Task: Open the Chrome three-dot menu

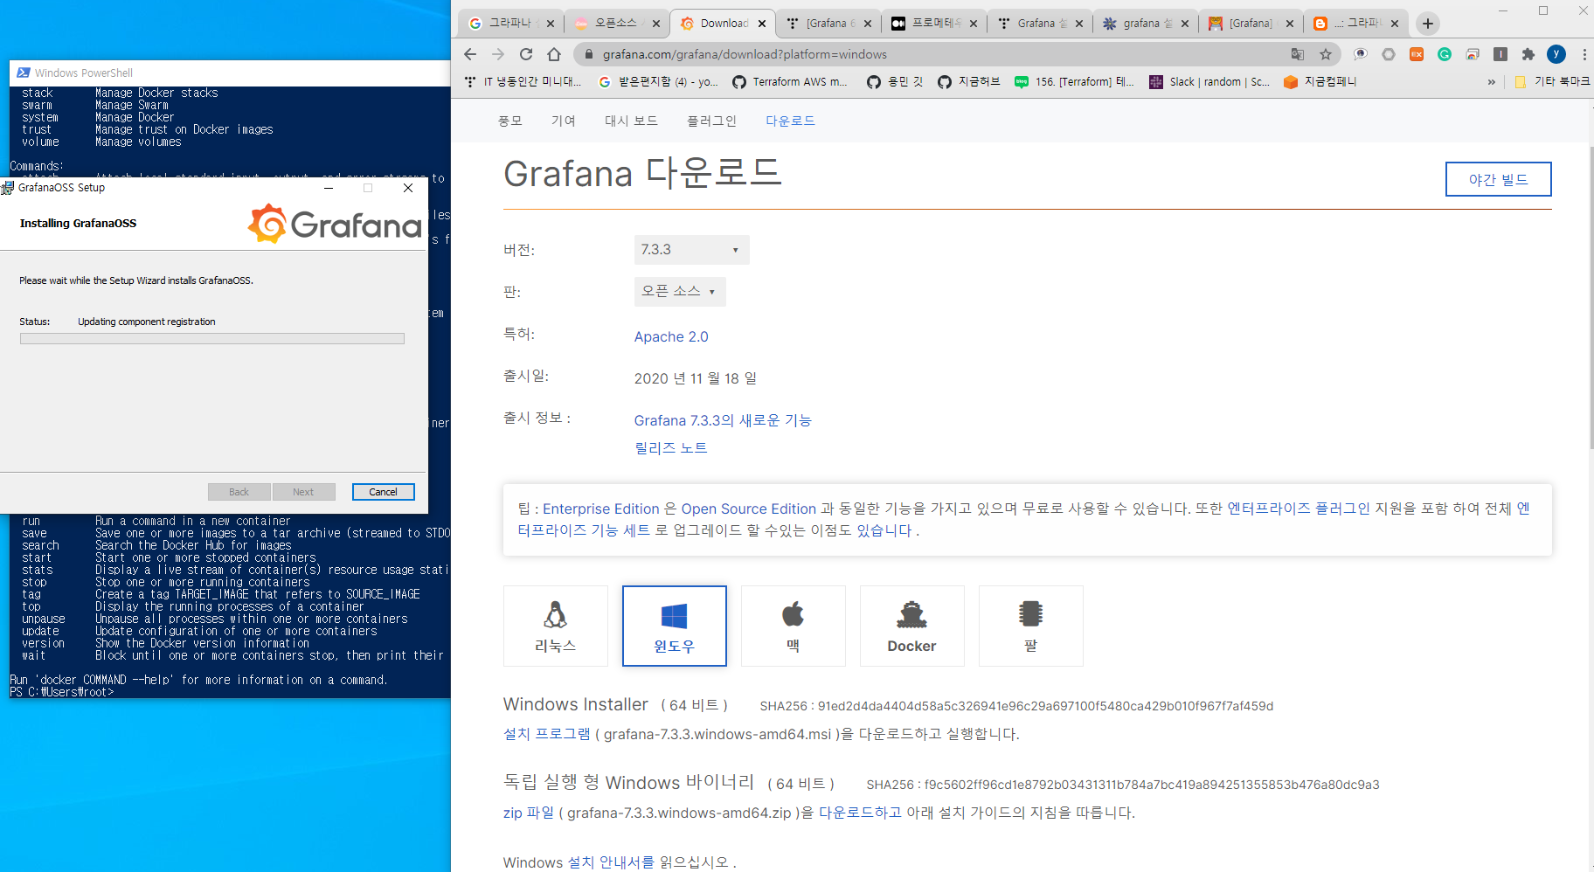Action: point(1584,54)
